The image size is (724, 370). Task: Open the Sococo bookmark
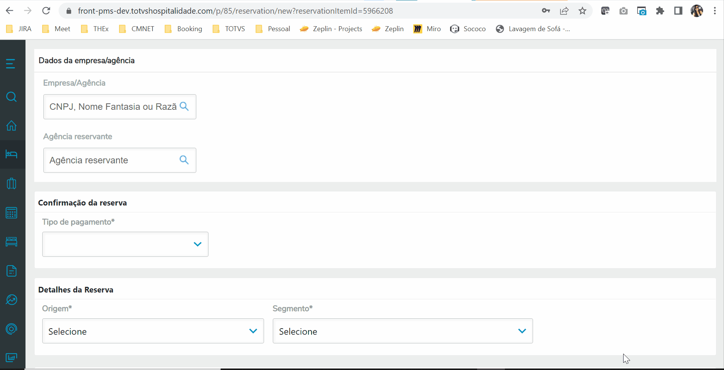tap(468, 29)
